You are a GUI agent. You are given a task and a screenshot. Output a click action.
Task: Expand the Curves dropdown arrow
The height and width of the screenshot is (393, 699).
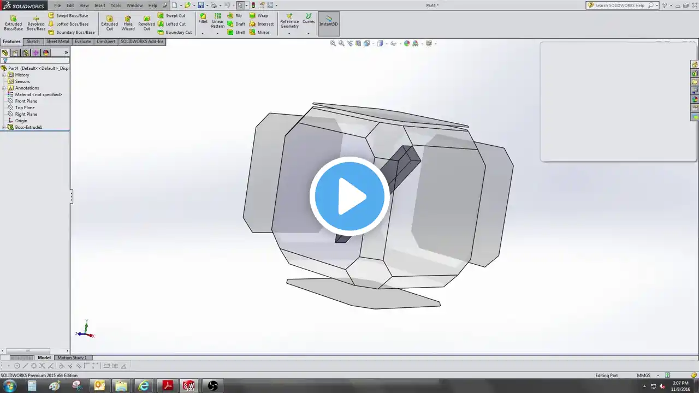[x=309, y=33]
